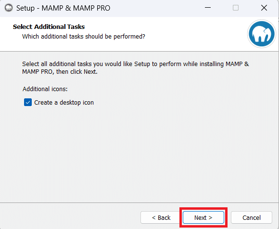Click the bottom button bar left of Back
The height and width of the screenshot is (229, 279).
tap(69, 216)
